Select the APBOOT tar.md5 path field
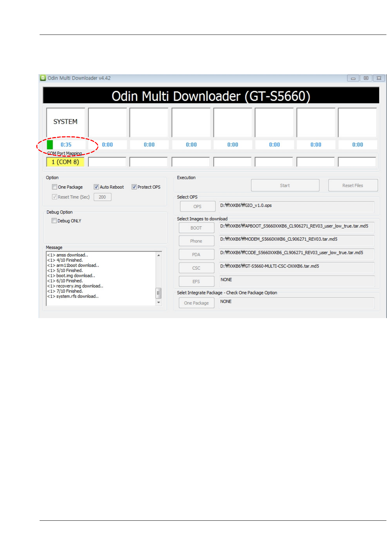 click(297, 227)
